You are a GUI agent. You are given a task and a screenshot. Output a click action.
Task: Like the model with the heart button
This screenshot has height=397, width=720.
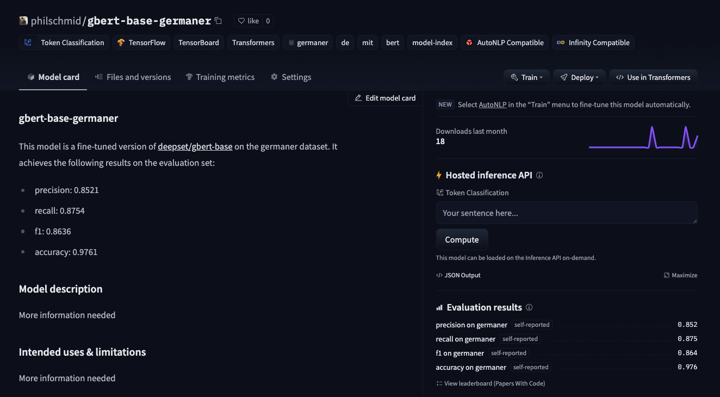click(x=249, y=21)
